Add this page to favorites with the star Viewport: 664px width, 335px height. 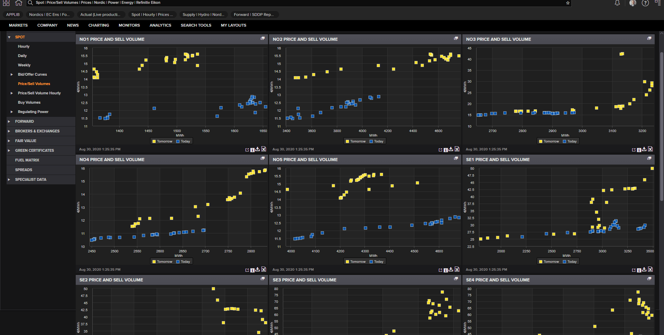click(568, 3)
